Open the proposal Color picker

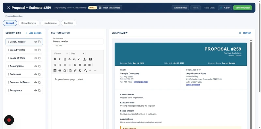point(225,7)
